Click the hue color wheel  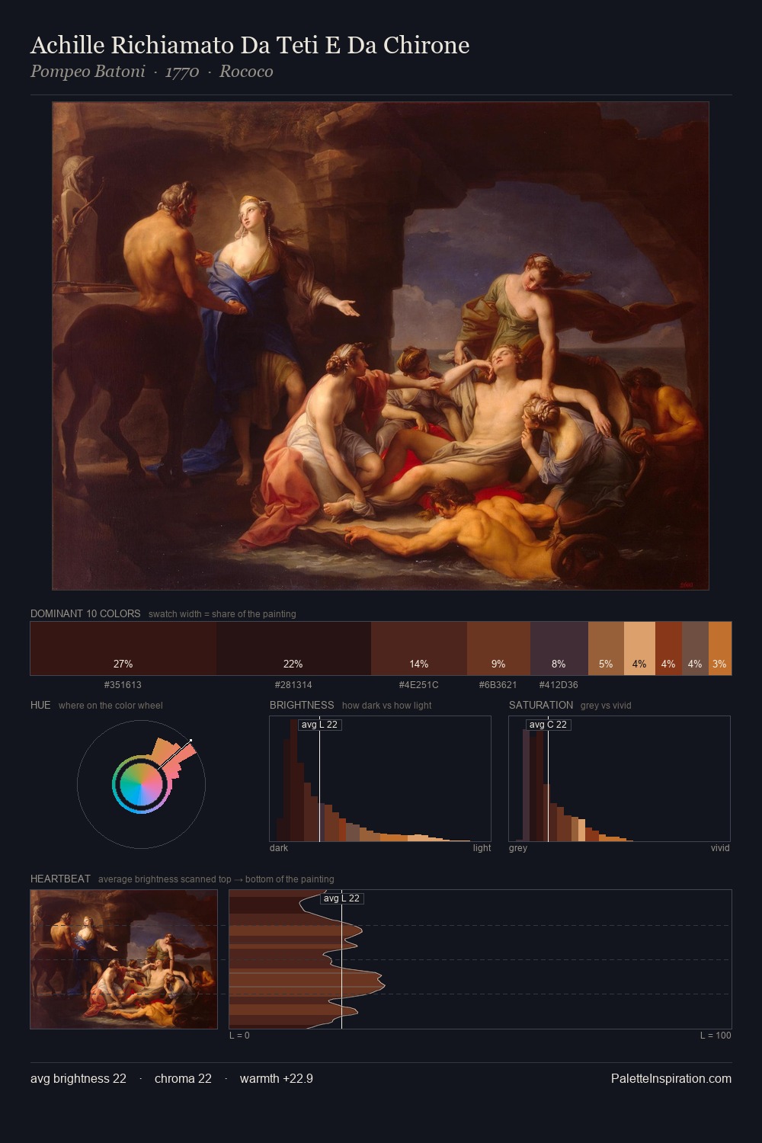tap(141, 784)
